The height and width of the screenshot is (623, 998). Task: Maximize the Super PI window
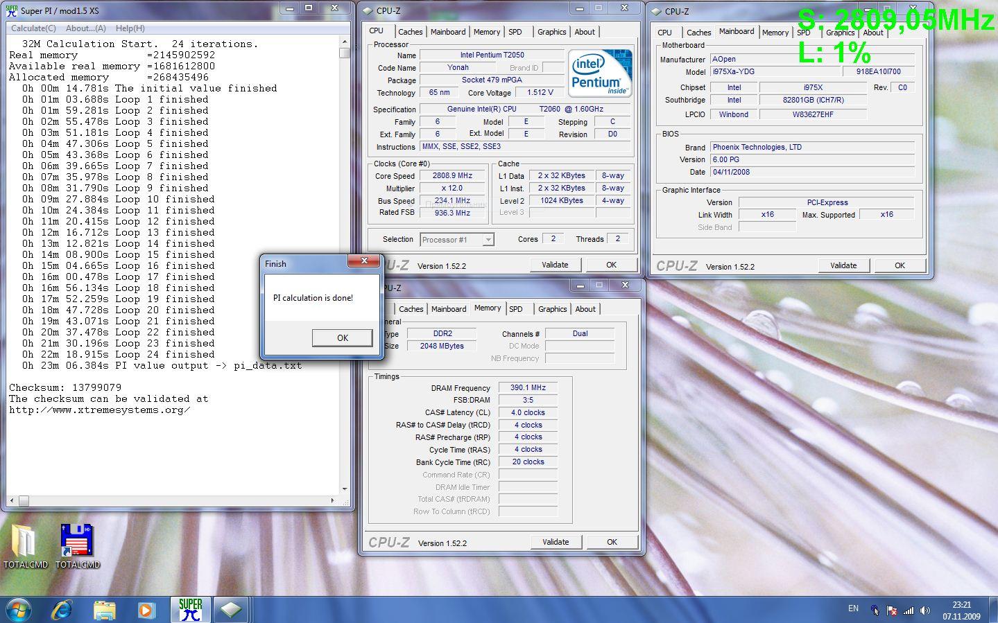(309, 8)
